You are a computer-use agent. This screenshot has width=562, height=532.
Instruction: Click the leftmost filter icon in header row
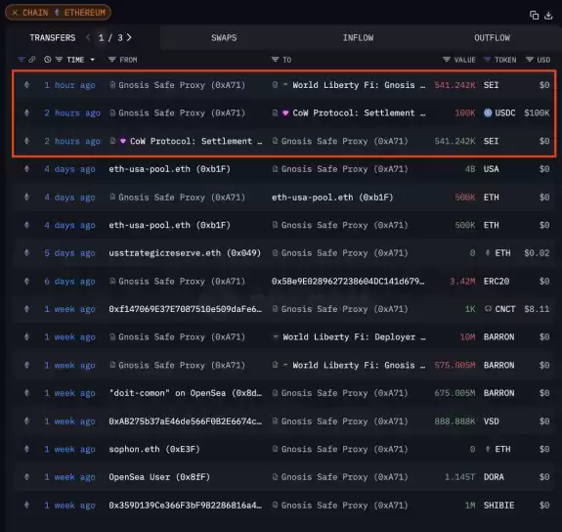[x=22, y=60]
